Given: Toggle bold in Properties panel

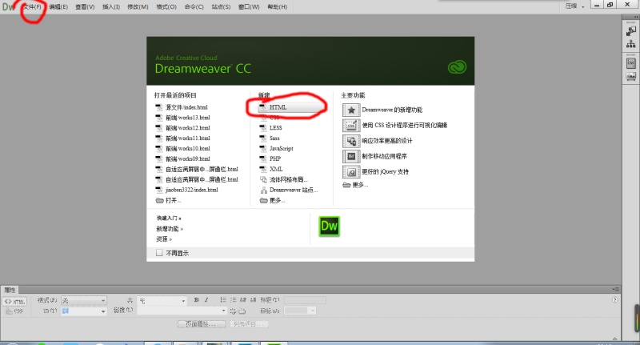Looking at the screenshot, I should coord(196,300).
